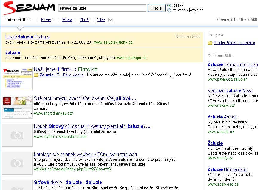Open katalog web stránek webber result
Viewport: 258px width, 190px height.
pos(85,154)
